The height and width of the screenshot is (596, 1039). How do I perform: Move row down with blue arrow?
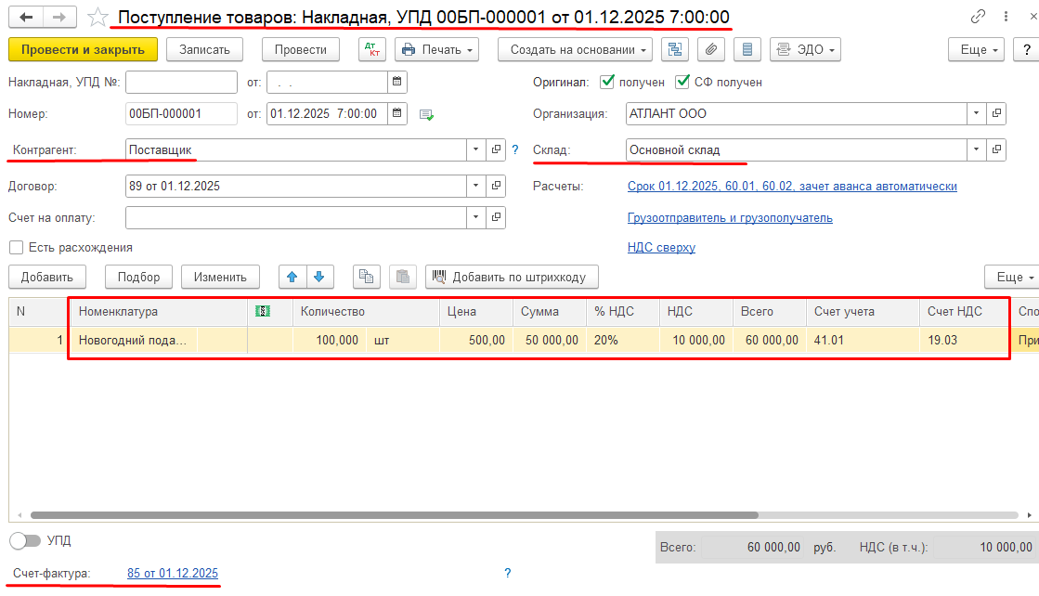pos(318,277)
